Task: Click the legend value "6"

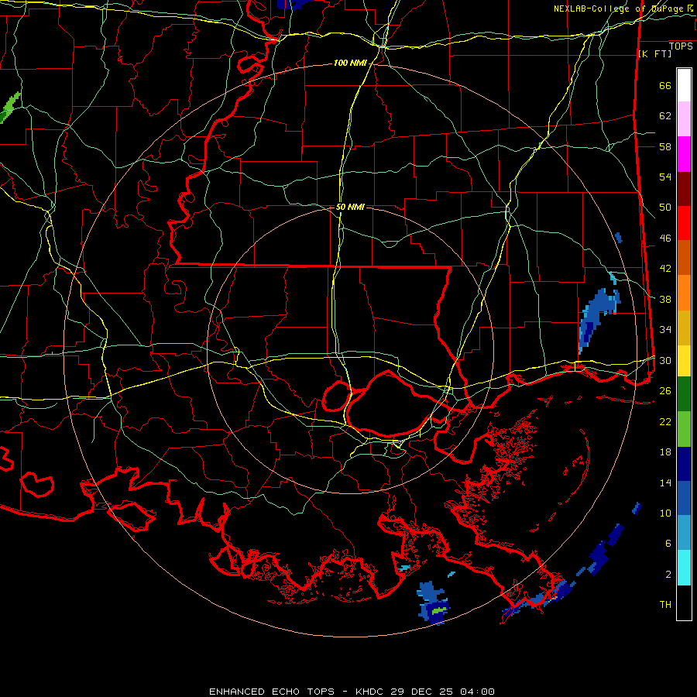Action: coord(668,544)
